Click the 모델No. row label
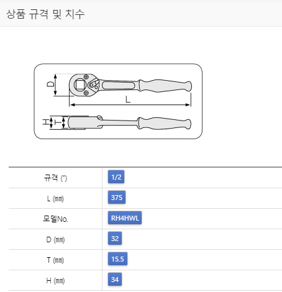 point(55,219)
